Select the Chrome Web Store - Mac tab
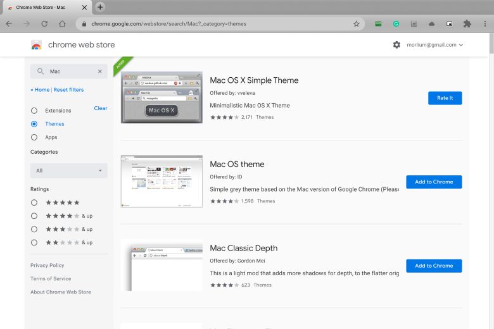494x329 pixels. [44, 7]
